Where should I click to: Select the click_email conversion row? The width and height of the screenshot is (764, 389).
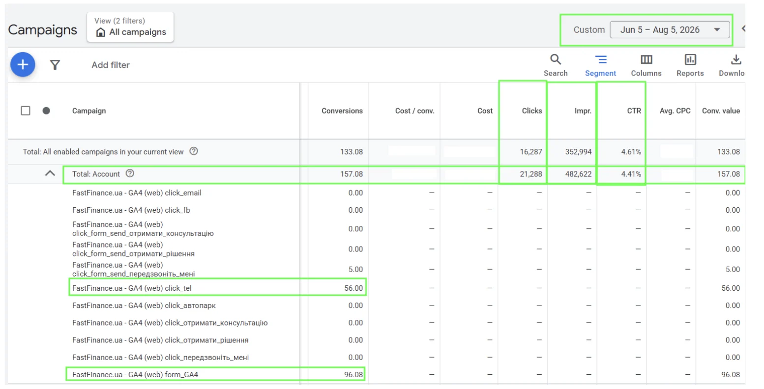[x=376, y=193]
